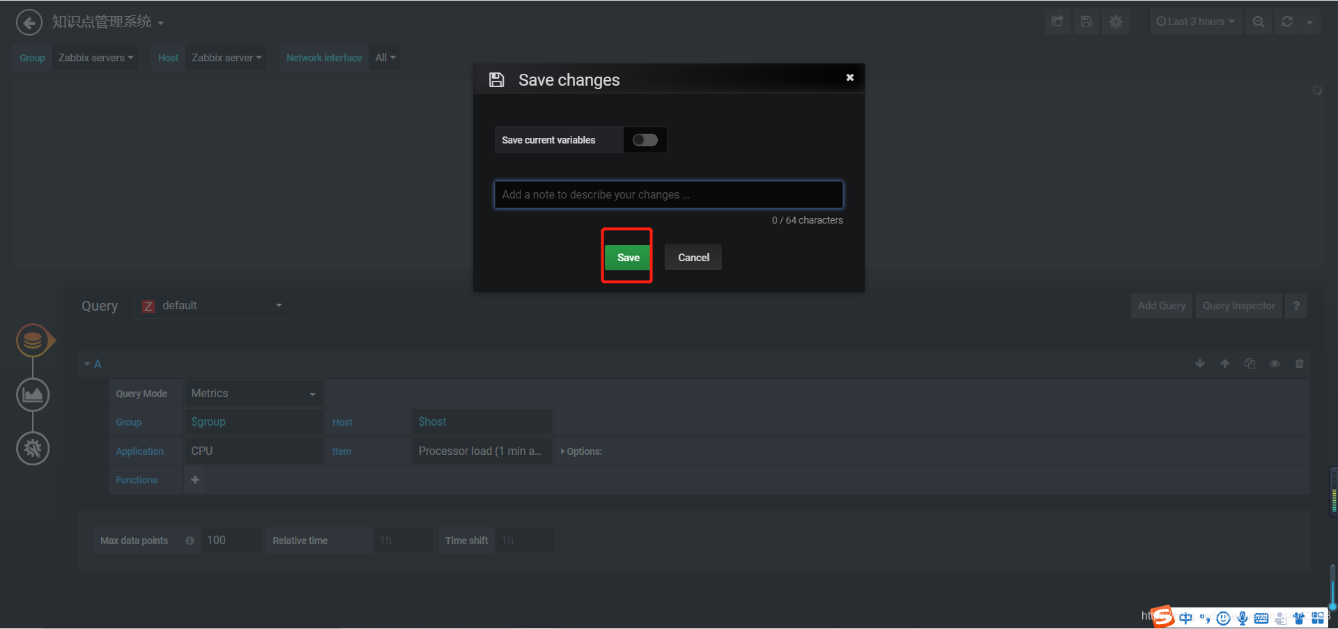Click the Max data points info icon
1338x629 pixels.
[190, 541]
